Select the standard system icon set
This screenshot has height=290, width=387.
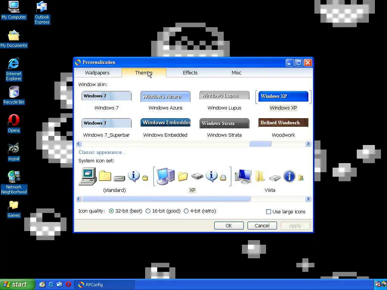point(114,180)
